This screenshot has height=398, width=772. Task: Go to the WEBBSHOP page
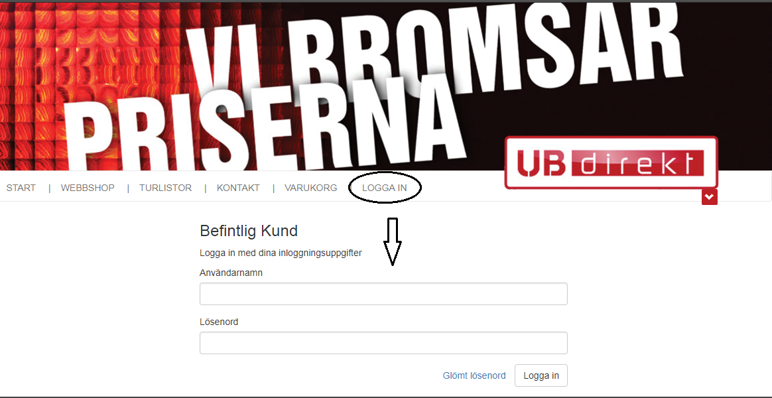coord(88,188)
